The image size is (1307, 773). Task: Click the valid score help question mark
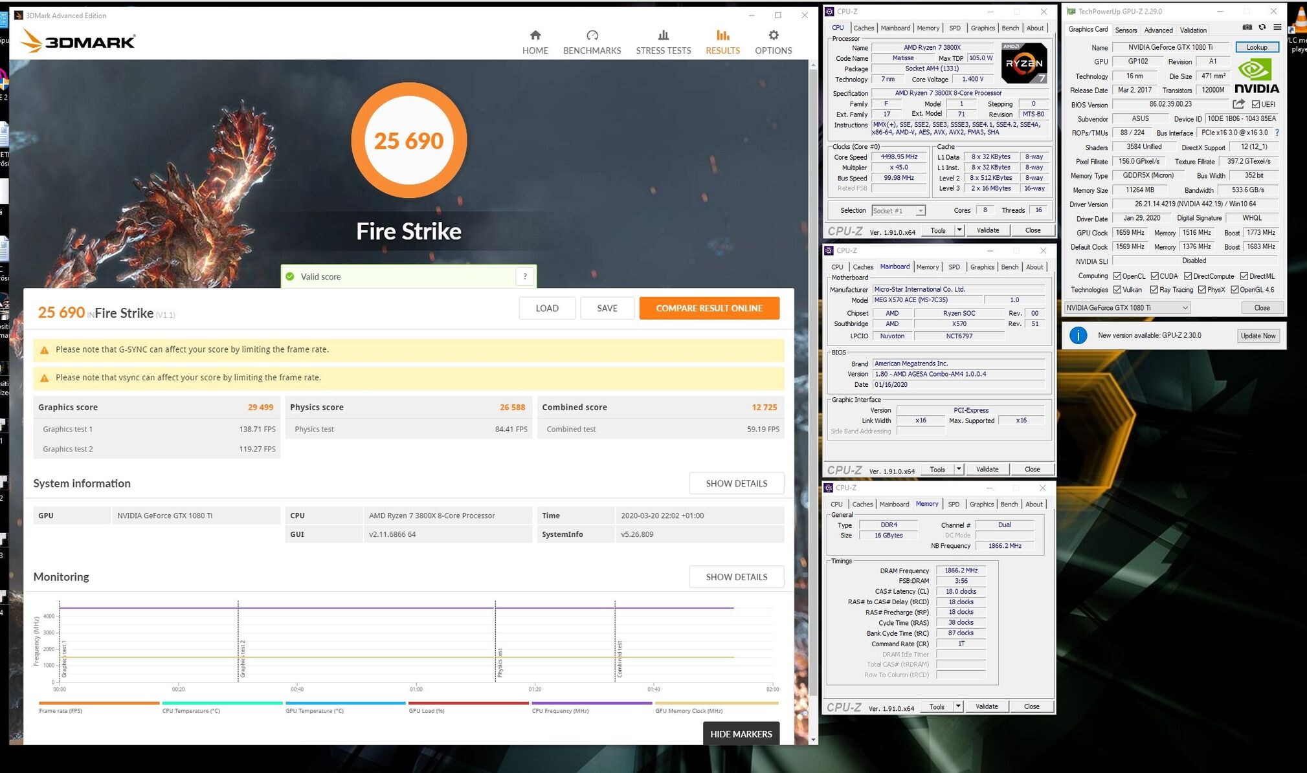525,276
